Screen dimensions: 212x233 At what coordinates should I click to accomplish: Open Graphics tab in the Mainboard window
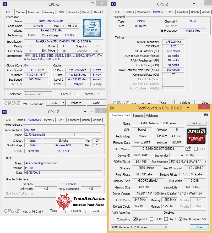pos(73,120)
